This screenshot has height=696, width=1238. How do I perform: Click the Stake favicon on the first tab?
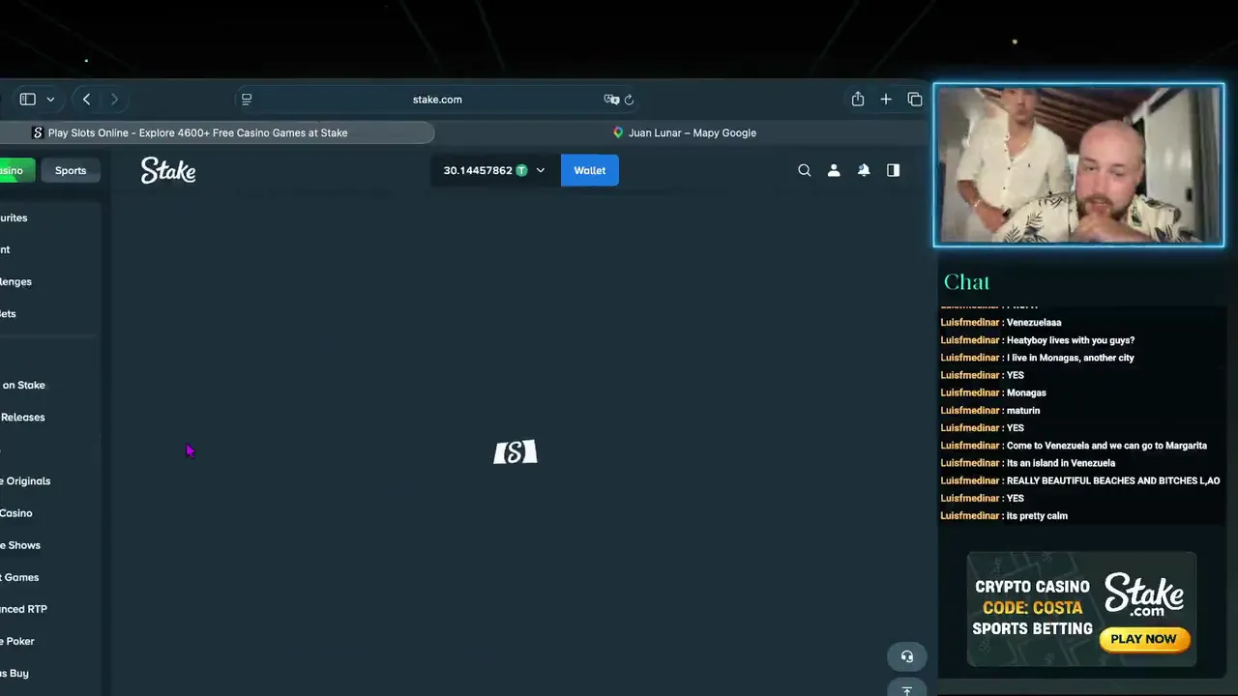click(38, 132)
